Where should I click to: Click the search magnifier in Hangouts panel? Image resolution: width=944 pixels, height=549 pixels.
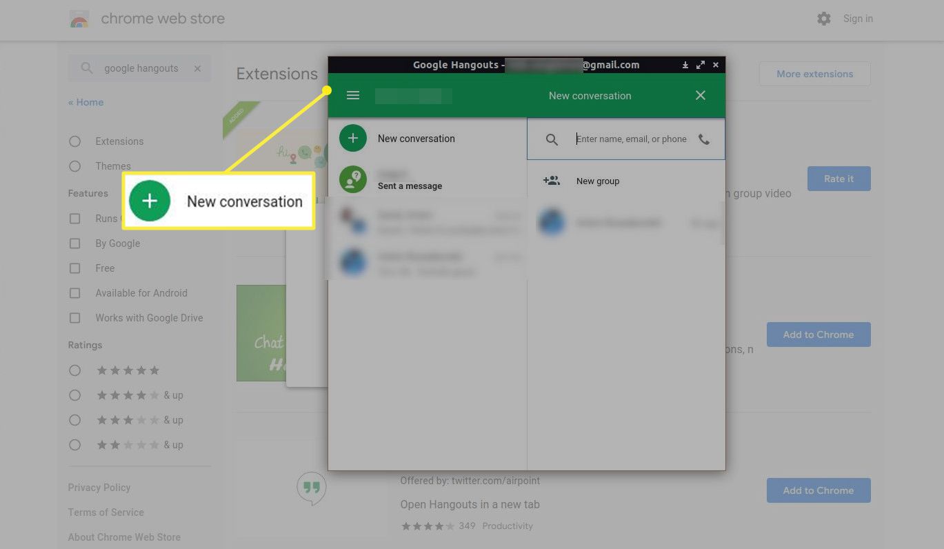coord(552,139)
